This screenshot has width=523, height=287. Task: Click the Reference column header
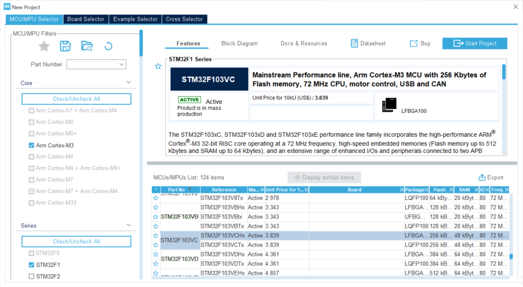[x=224, y=190]
